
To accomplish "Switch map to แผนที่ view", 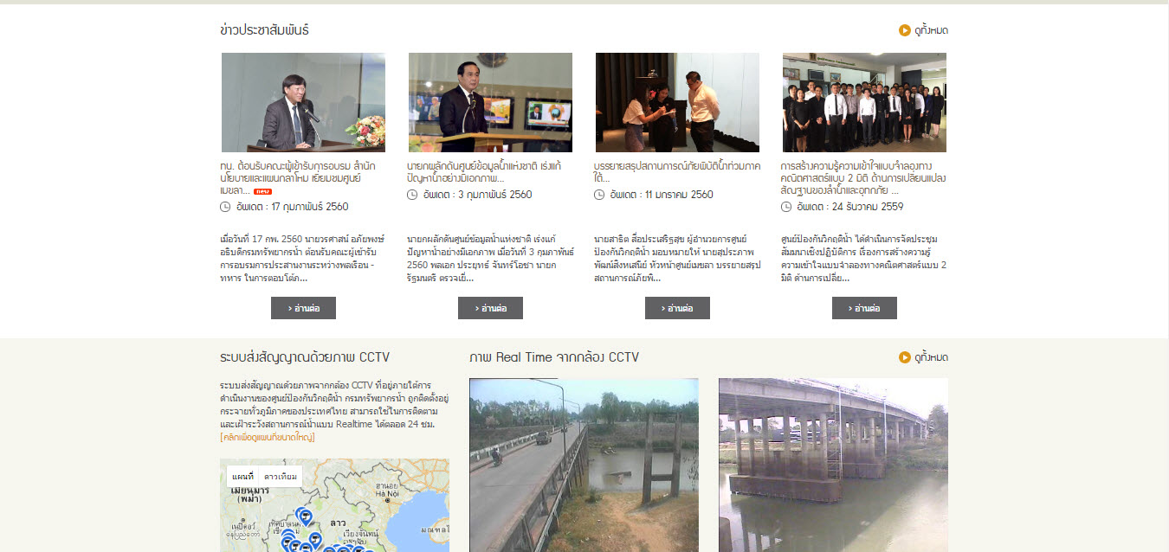I will click(242, 477).
